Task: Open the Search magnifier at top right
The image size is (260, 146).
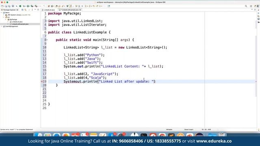Action: click(x=246, y=6)
